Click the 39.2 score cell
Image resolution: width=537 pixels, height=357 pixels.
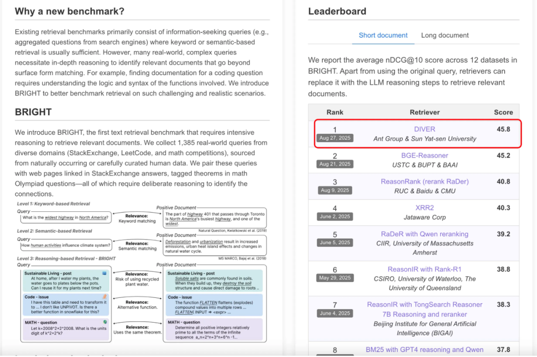tap(503, 234)
